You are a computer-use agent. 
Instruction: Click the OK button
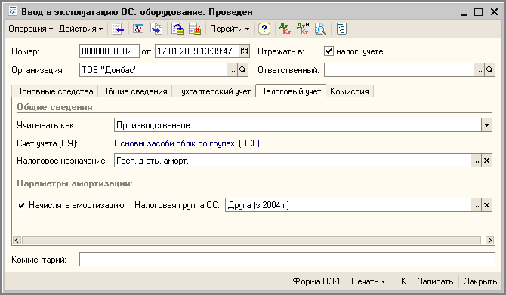coord(401,281)
